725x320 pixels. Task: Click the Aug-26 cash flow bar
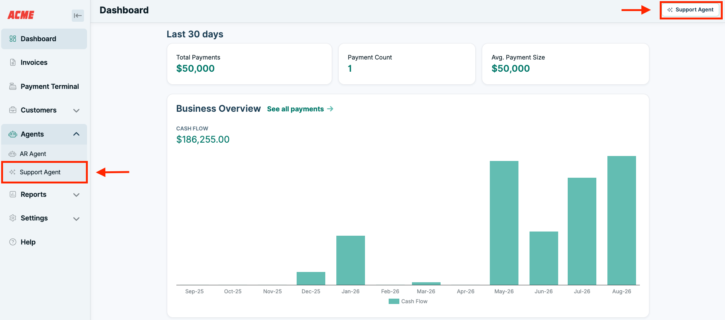point(622,220)
